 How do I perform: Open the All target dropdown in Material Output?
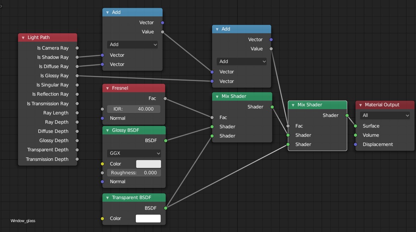pyautogui.click(x=385, y=115)
